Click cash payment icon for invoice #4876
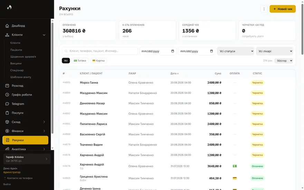Viewport: 304px width, 190px height. click(x=235, y=166)
